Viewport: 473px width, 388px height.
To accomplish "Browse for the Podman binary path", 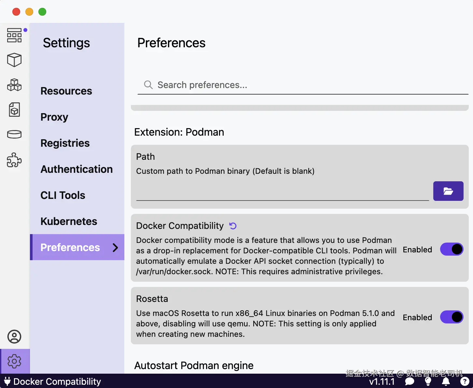I will (448, 191).
